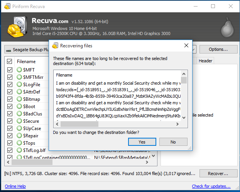Click the resize grip of the Recovering files dialog
This screenshot has width=240, height=192.
click(189, 149)
